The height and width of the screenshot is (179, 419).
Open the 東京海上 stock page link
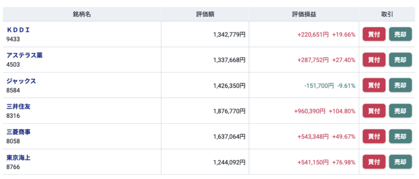18,158
